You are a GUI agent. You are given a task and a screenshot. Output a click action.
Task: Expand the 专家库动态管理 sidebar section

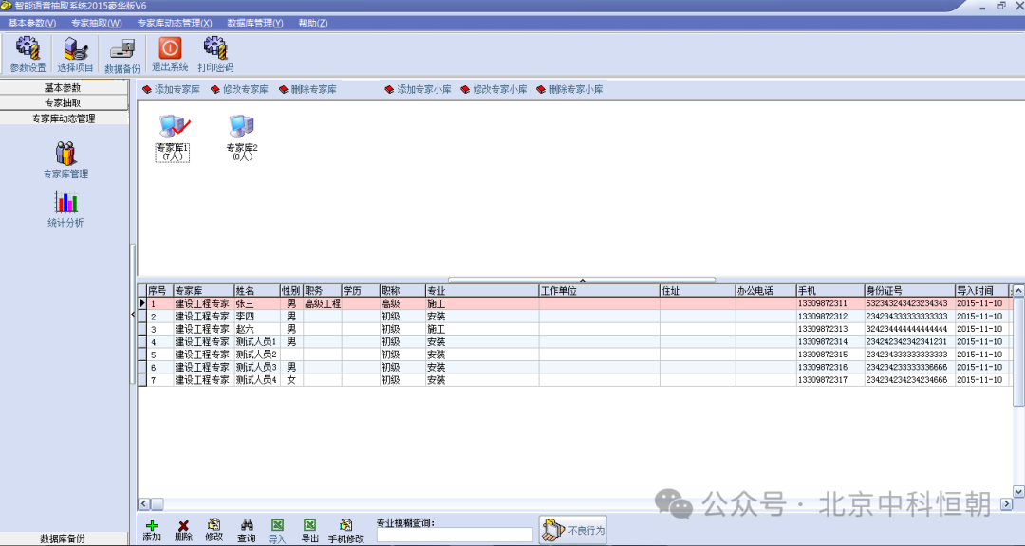pyautogui.click(x=65, y=118)
